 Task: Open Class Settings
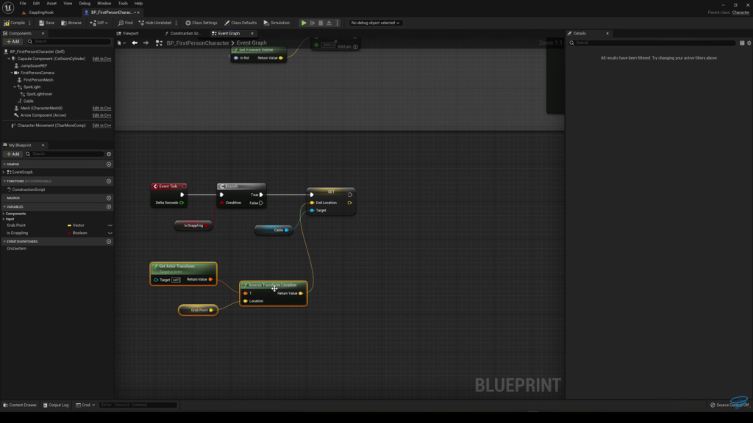click(x=201, y=23)
